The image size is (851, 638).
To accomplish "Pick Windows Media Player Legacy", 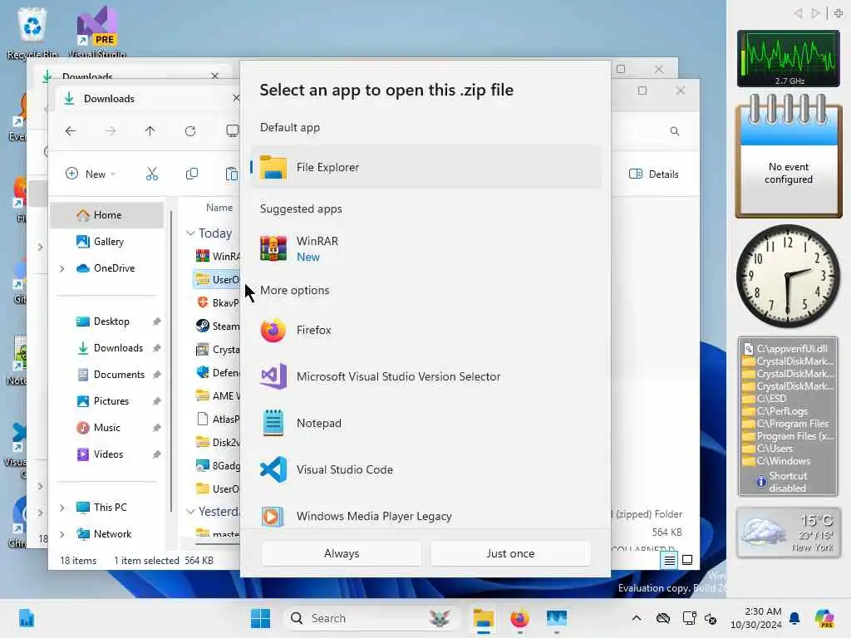I will click(426, 516).
